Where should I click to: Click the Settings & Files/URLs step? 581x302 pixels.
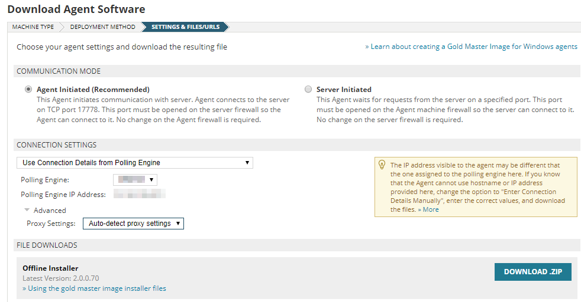185,27
